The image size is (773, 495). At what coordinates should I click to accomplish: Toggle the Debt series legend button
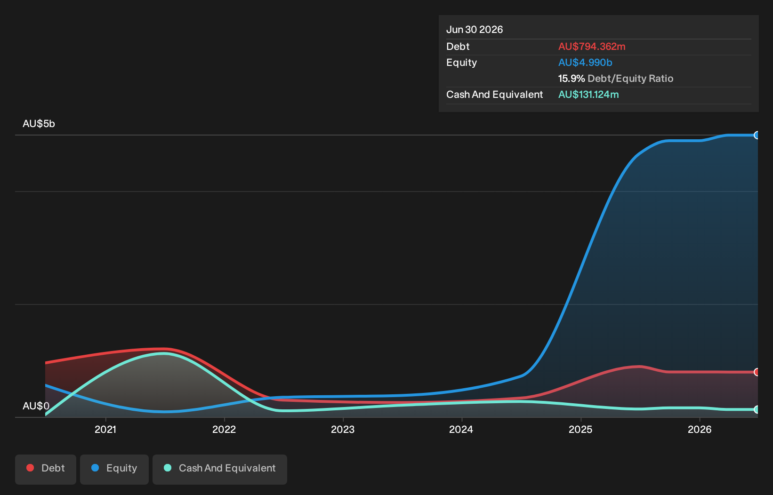pos(46,469)
